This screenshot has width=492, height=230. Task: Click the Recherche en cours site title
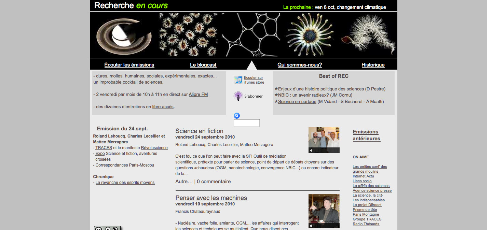(131, 5)
